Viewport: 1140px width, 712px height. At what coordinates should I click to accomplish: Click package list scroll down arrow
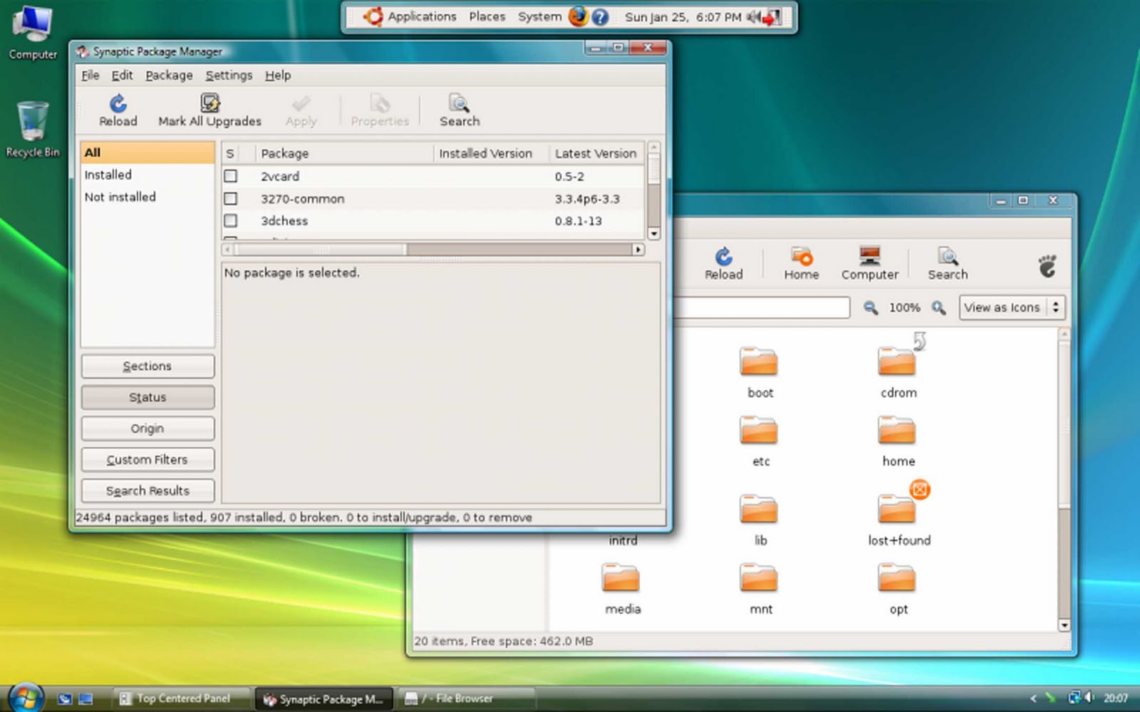(x=653, y=234)
